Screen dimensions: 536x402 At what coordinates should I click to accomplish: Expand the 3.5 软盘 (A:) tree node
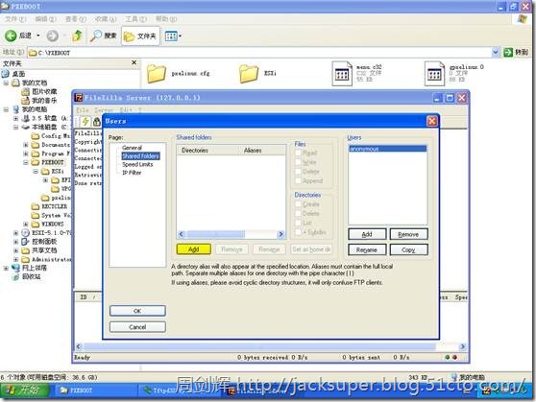[15, 118]
